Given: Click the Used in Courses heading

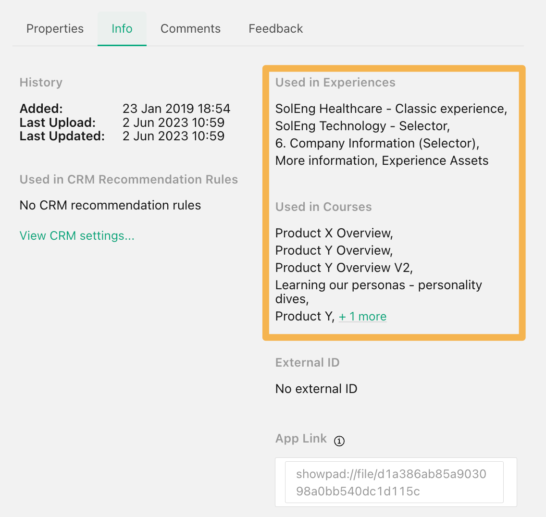Looking at the screenshot, I should tap(323, 207).
